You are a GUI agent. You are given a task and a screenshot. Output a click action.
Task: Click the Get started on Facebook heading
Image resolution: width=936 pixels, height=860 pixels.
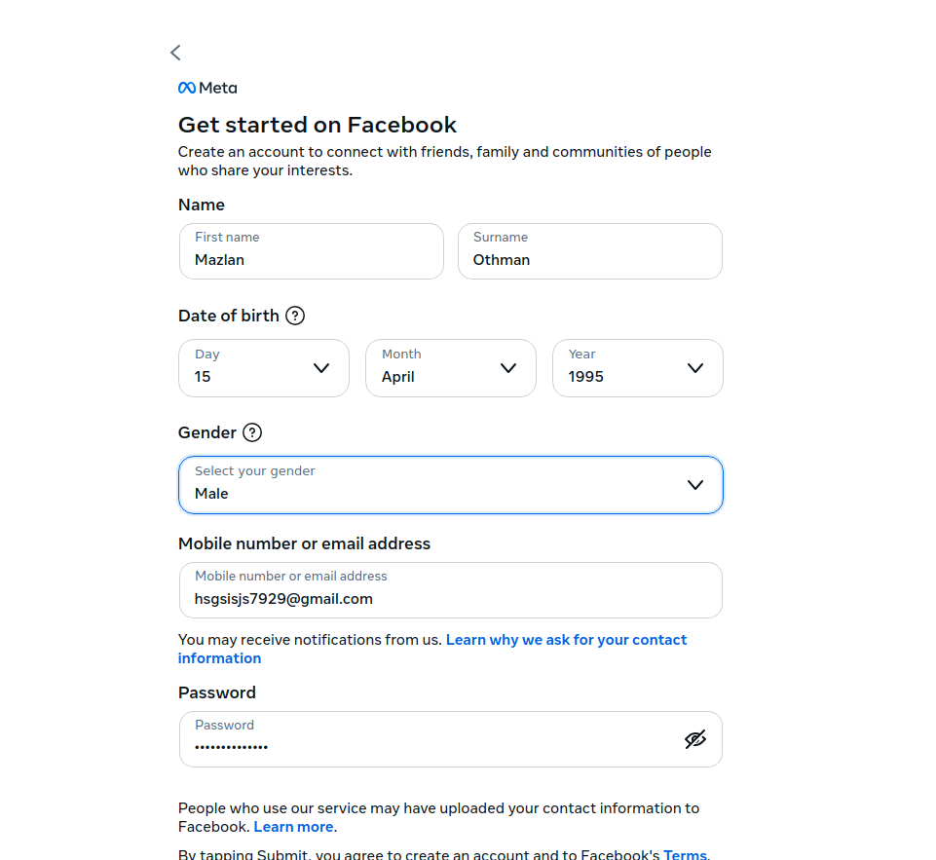tap(317, 125)
